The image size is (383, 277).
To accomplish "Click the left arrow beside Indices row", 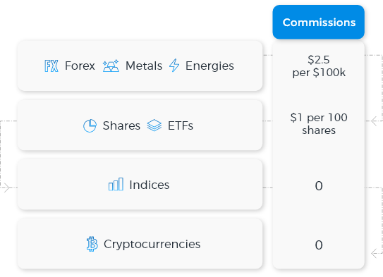I will 6,188.
